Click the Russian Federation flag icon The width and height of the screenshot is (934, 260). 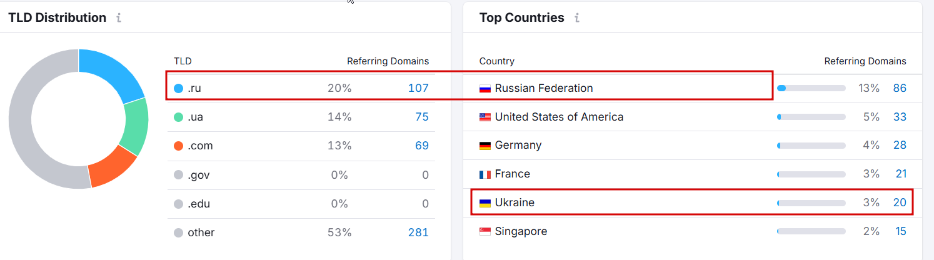point(485,89)
